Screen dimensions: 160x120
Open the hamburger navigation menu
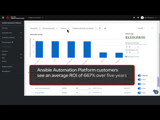[3, 18]
